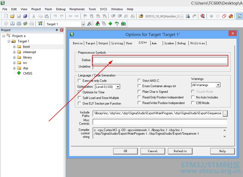Open Manage Project Items cubes icon
The height and width of the screenshot is (177, 243).
[98, 24]
